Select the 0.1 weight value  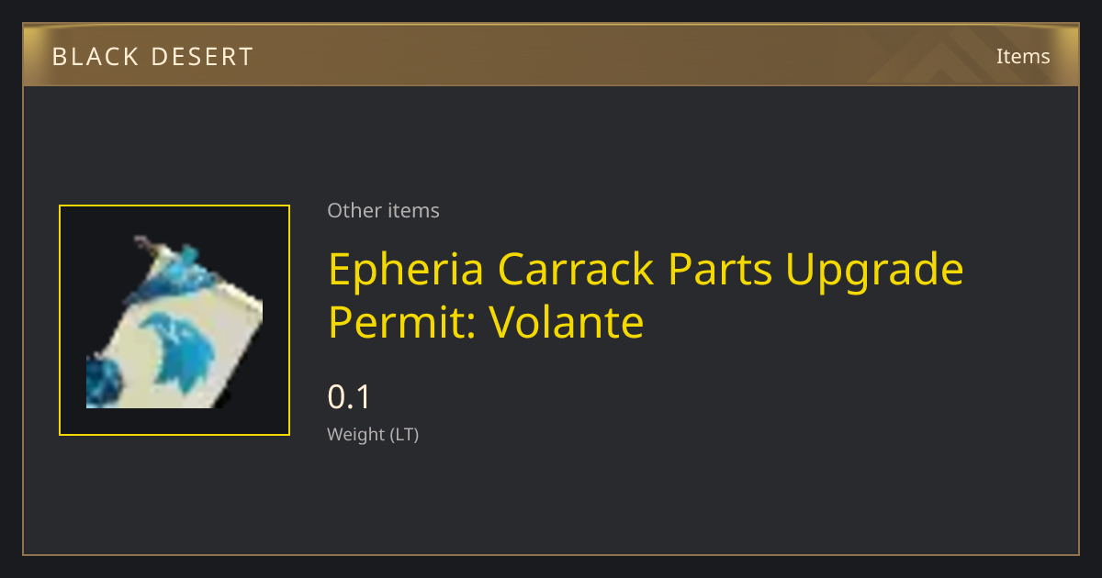coord(349,397)
